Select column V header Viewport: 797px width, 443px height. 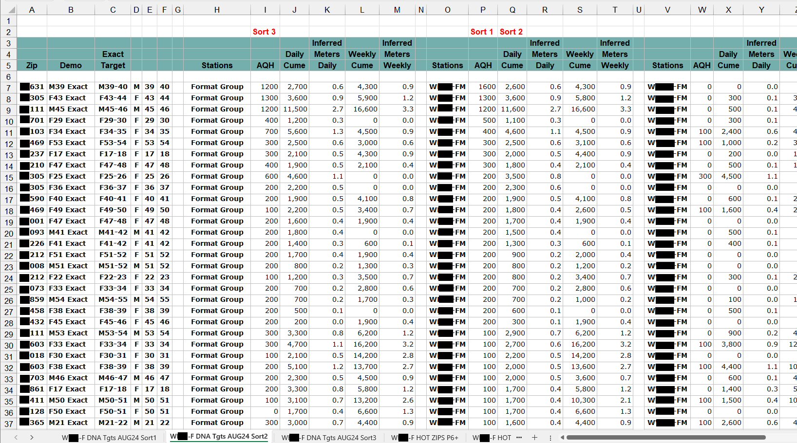(667, 10)
